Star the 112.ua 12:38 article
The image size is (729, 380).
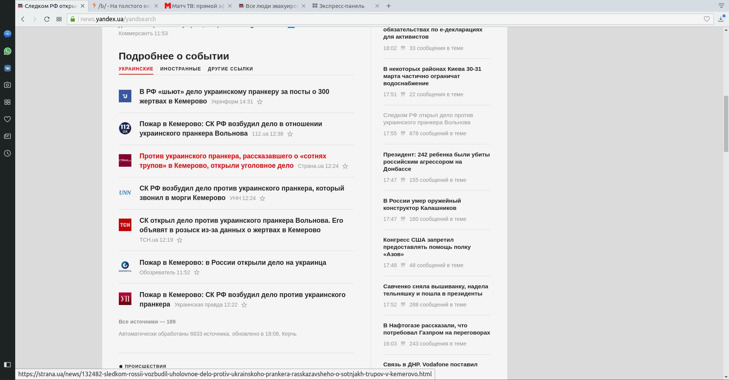(x=290, y=134)
